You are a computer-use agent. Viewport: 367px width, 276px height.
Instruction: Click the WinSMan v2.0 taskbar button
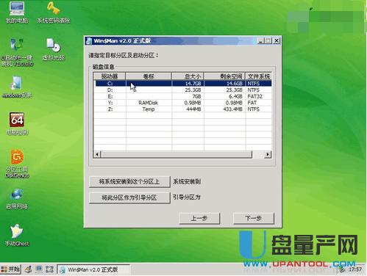[x=93, y=269]
